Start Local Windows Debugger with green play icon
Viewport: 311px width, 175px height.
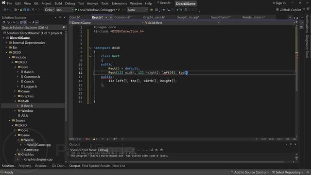click(76, 10)
